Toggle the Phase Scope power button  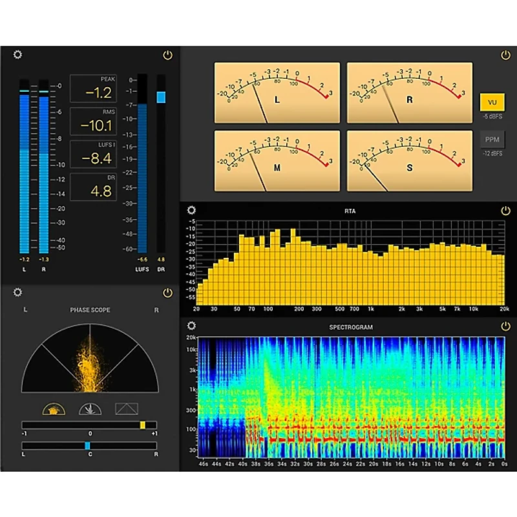[168, 293]
